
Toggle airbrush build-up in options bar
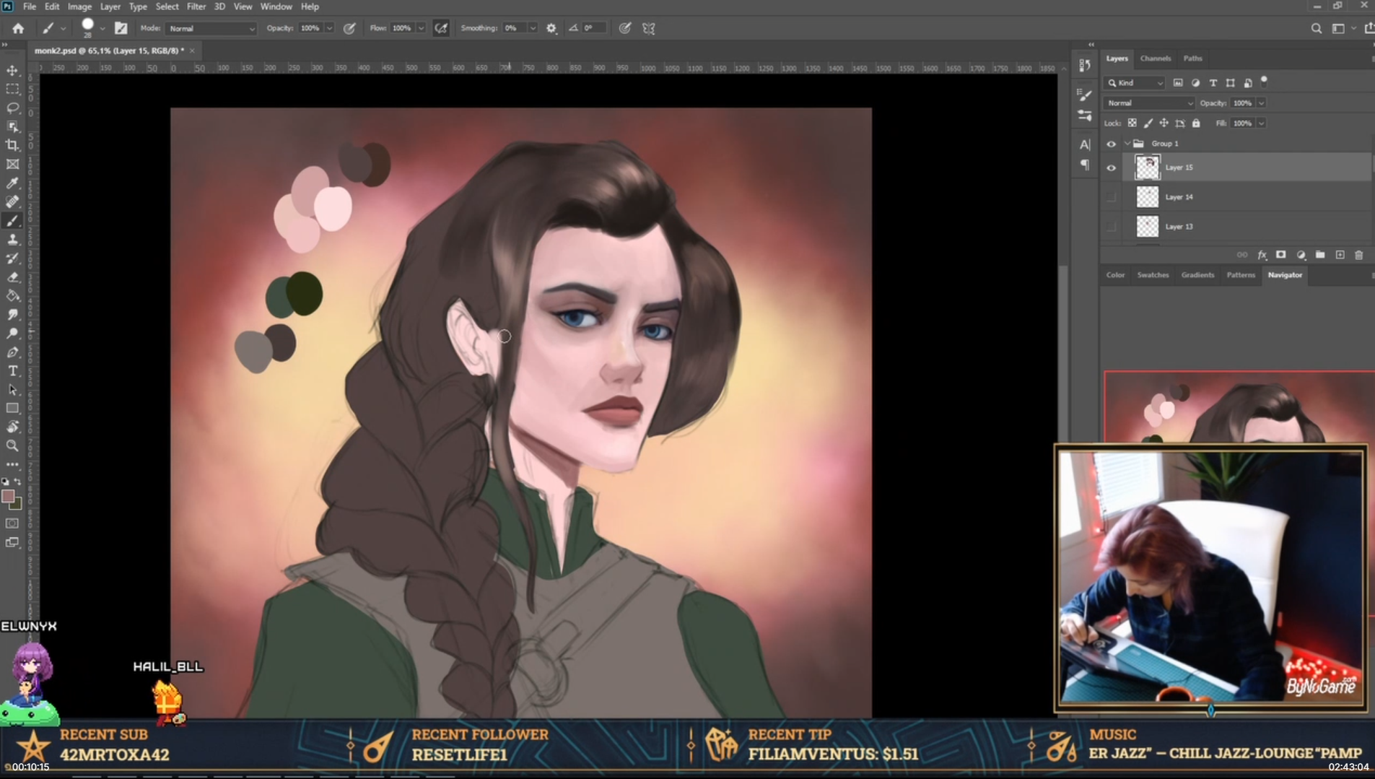click(x=441, y=28)
